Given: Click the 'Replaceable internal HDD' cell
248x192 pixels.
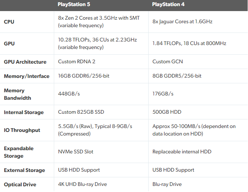Looking at the screenshot, I should (x=182, y=152).
